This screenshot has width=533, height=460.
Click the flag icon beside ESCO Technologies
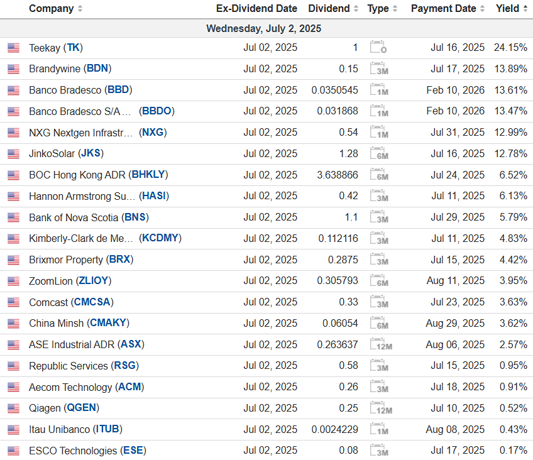click(x=13, y=451)
